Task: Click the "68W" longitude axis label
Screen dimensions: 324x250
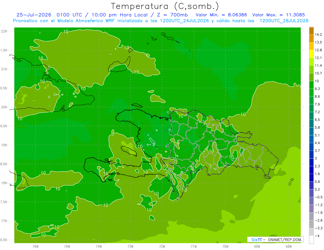Action: pyautogui.click(x=289, y=246)
